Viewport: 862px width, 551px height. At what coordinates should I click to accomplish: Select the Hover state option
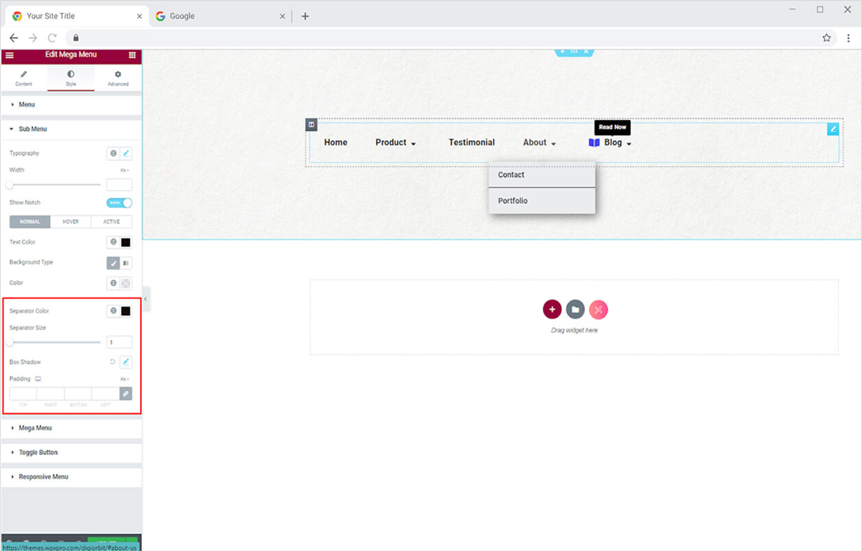[71, 222]
